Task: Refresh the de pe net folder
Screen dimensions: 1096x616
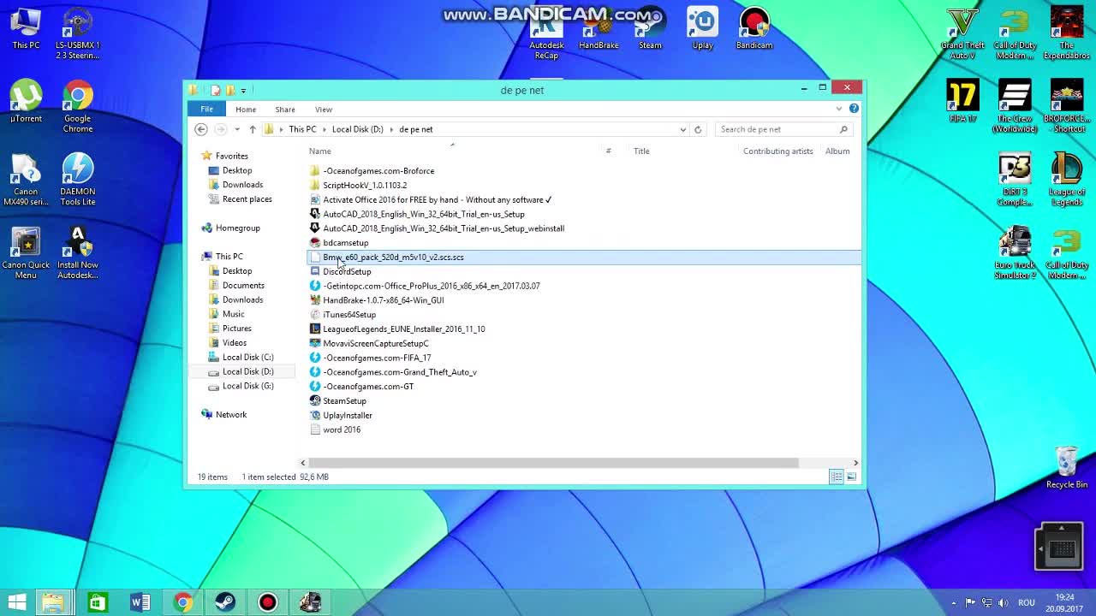Action: coord(698,129)
